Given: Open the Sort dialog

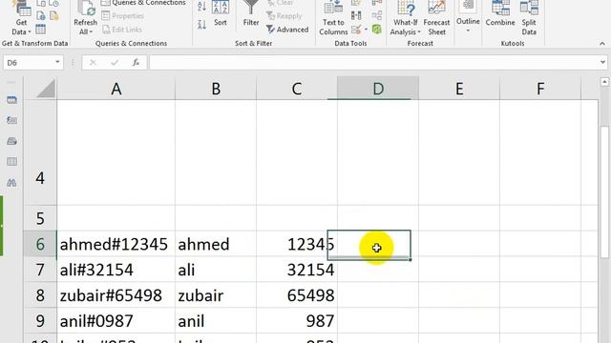Looking at the screenshot, I should tap(221, 13).
